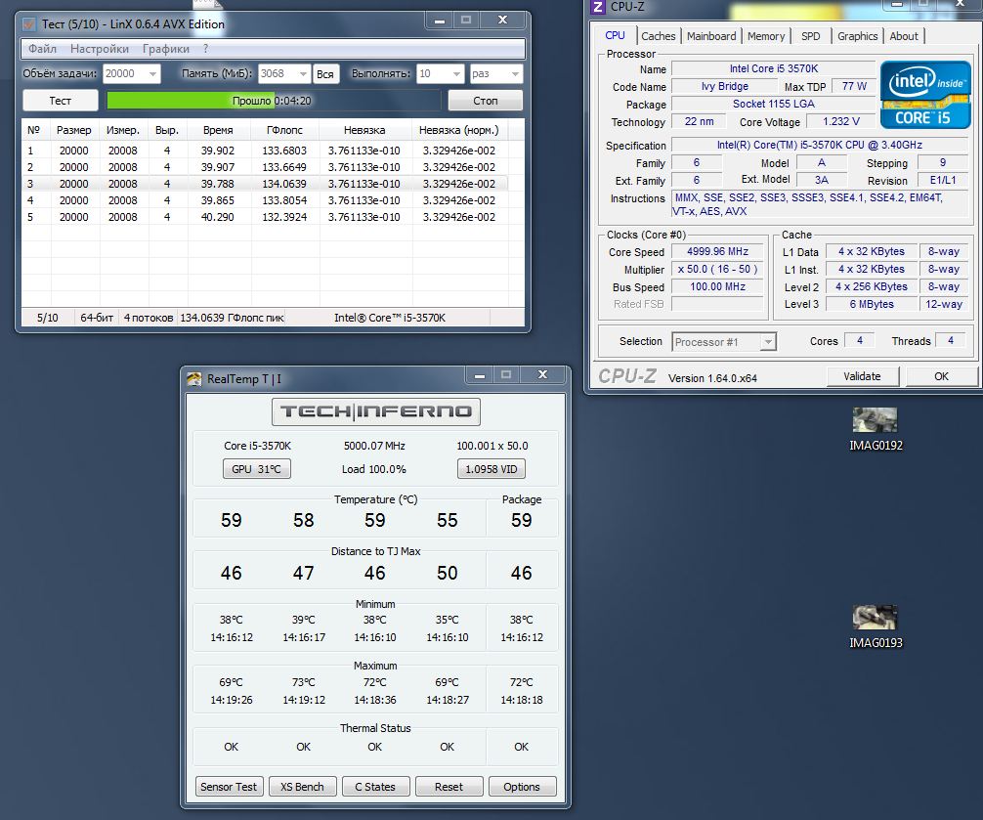This screenshot has width=983, height=820.
Task: Click the 100.00 MHz Bus Speed value
Action: pos(718,286)
